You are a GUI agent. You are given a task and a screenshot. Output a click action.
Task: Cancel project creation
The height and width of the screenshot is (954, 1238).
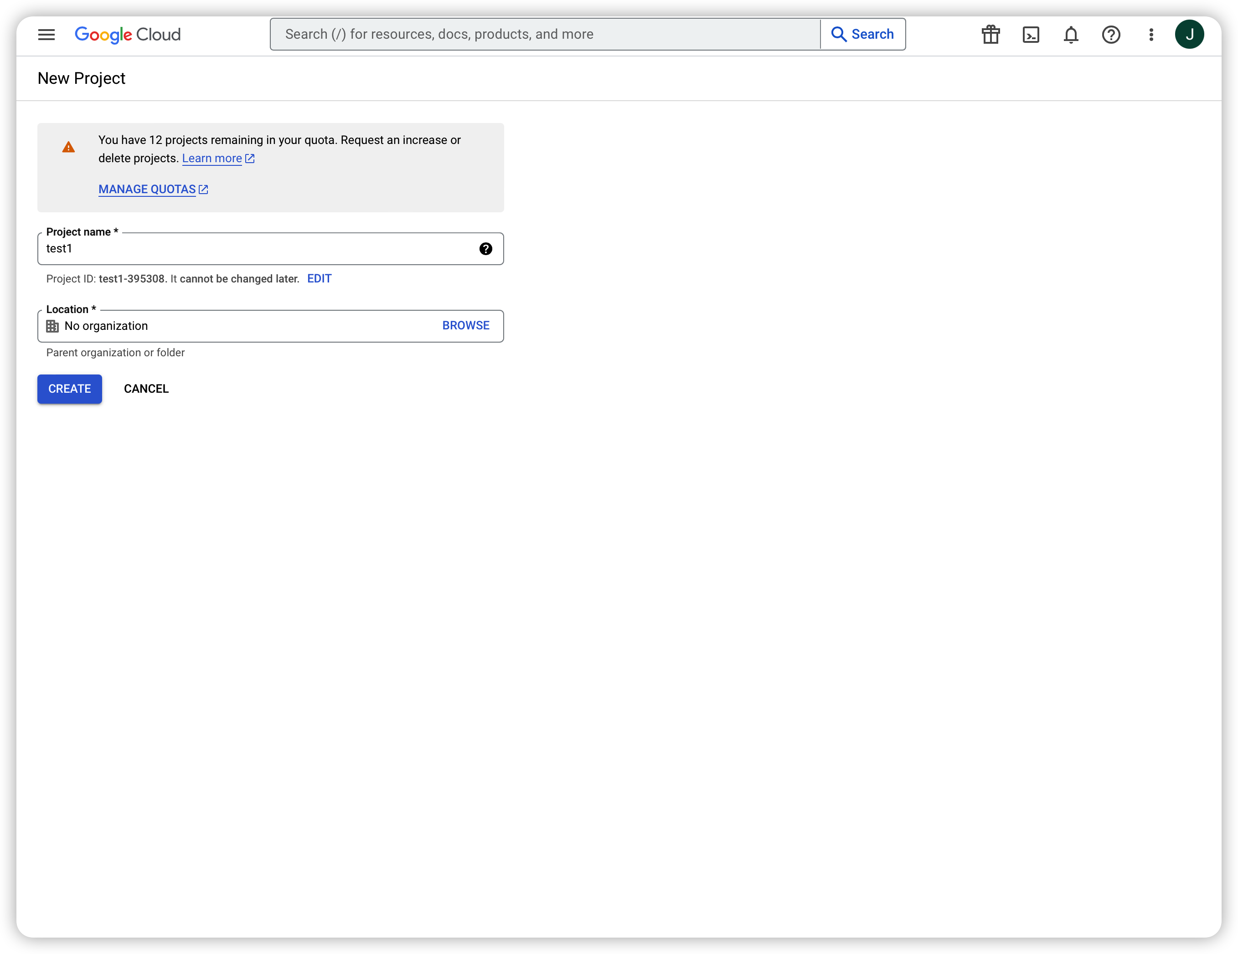146,389
